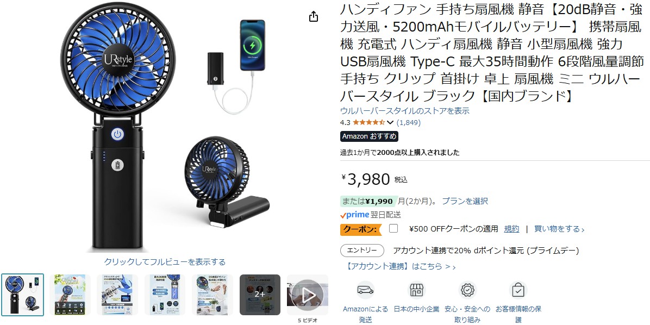The width and height of the screenshot is (650, 325).
Task: Click the Prime logo next to delivery
Action: coord(354,215)
